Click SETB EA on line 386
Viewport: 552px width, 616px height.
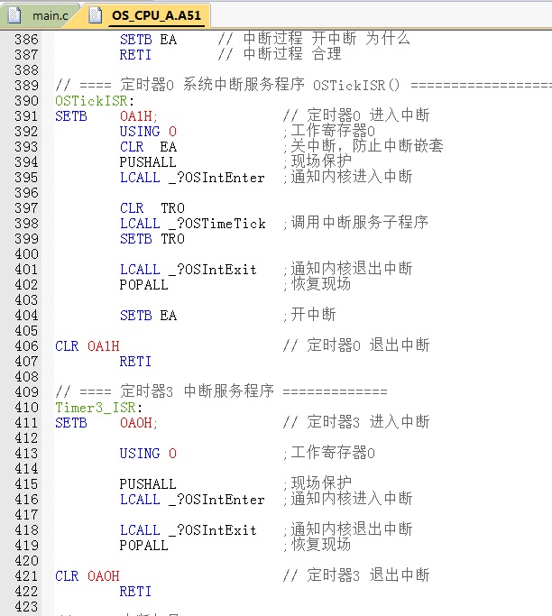tap(148, 40)
